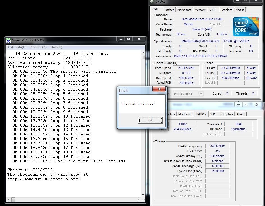This screenshot has height=206, width=265.
Task: Switch to the Mainboard tab in the upper CPU-Z window
Action: click(184, 10)
